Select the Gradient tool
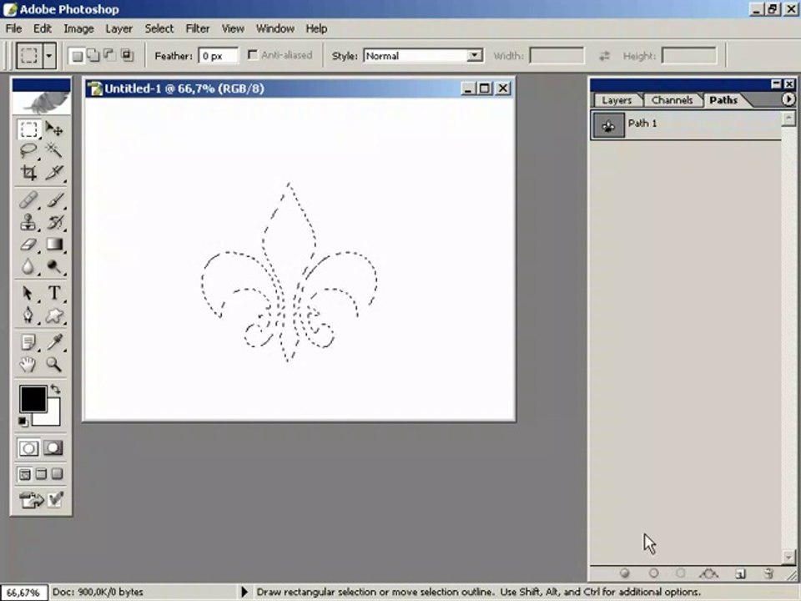Viewport: 801px width, 601px height. (x=54, y=244)
